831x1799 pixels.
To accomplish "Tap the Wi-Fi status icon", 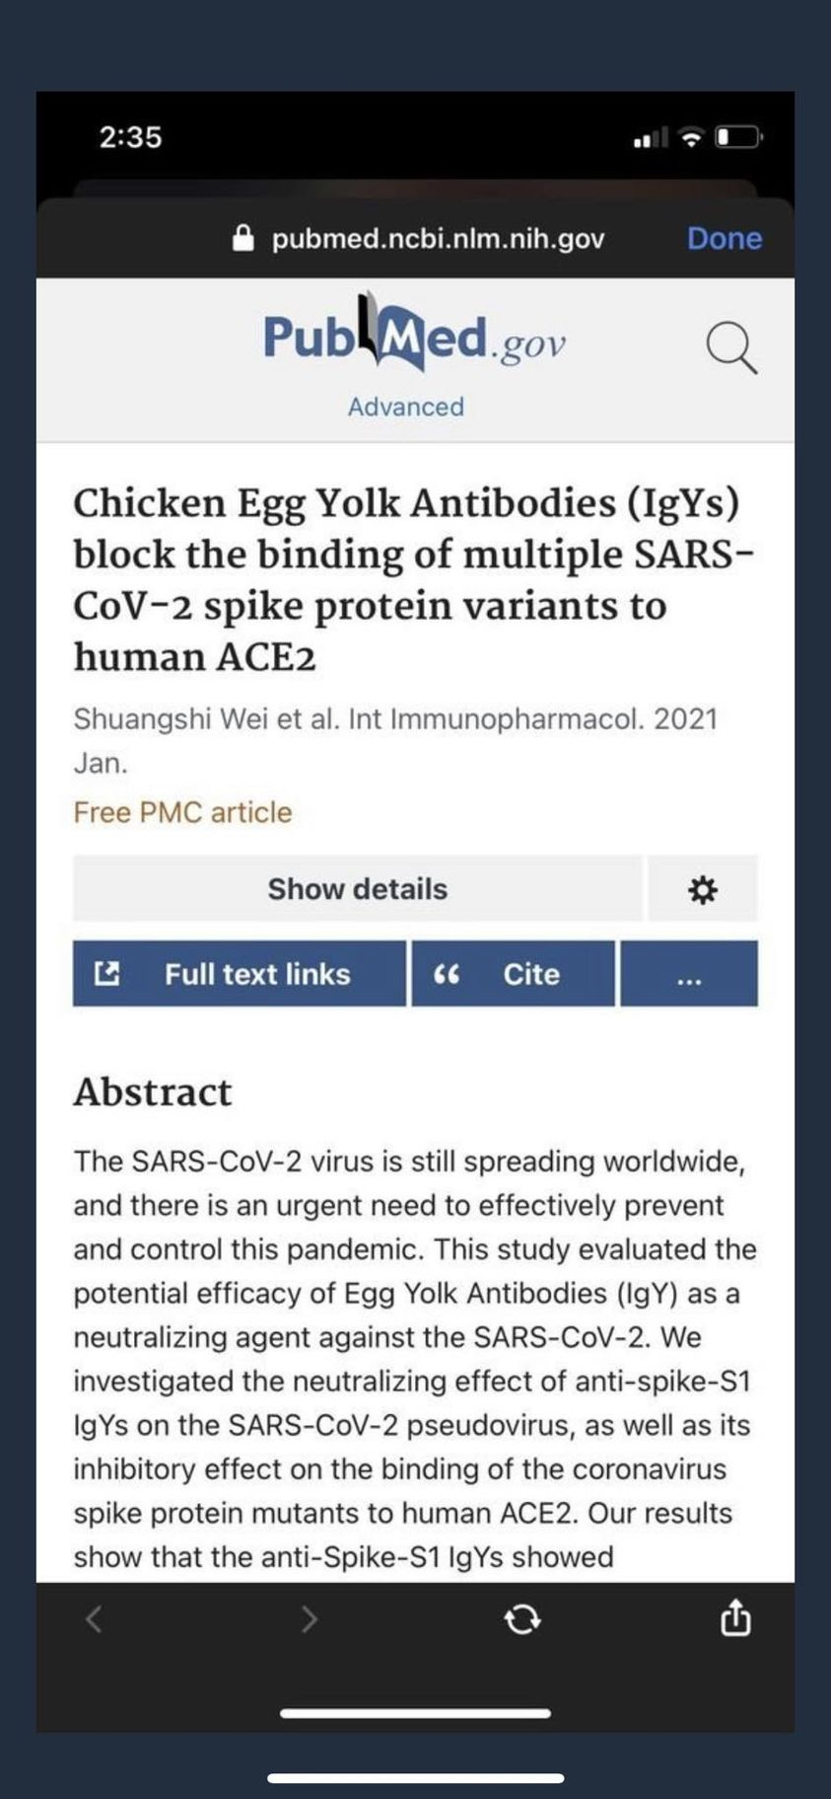I will [x=692, y=137].
